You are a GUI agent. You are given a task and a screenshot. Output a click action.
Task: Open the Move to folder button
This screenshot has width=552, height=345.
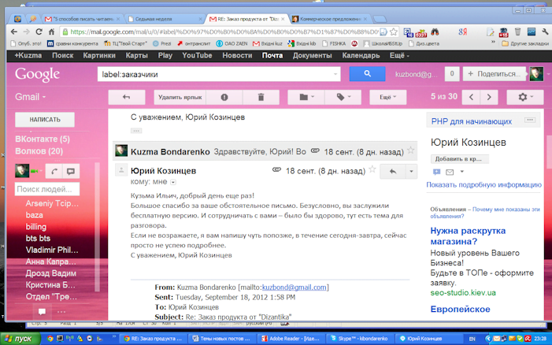coord(306,97)
